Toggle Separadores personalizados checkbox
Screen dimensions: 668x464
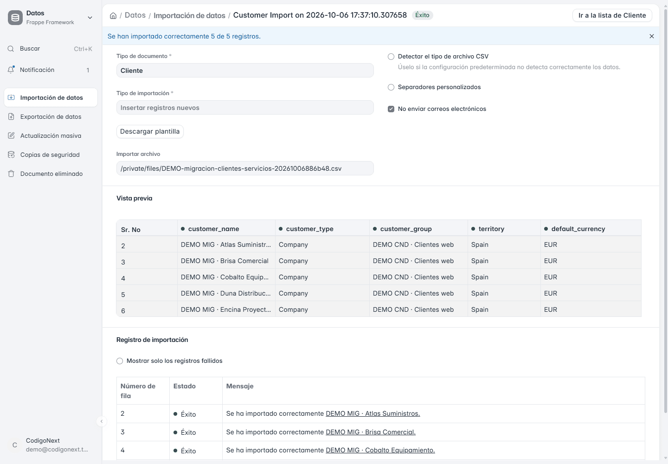391,87
